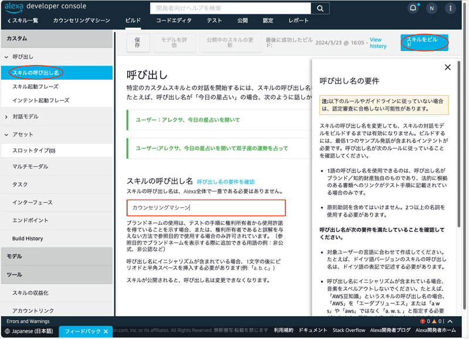Viewport: 469px width, 339px height.
Task: Click the 保存 button
Action: click(138, 43)
